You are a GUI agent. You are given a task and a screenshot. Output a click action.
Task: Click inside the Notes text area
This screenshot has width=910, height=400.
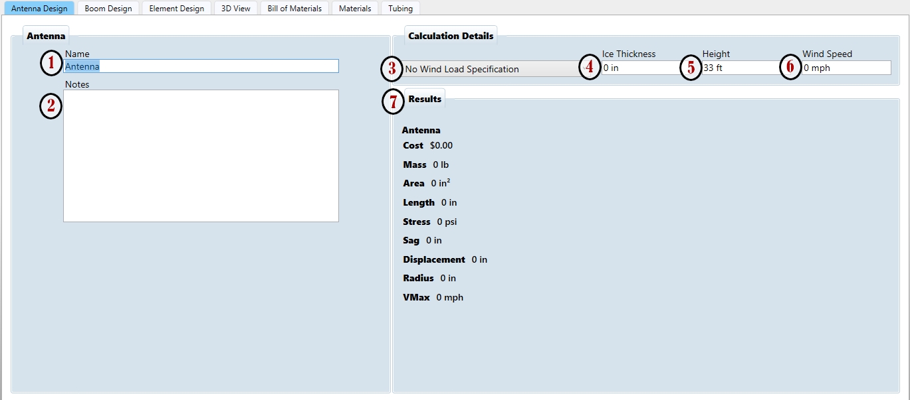point(201,156)
